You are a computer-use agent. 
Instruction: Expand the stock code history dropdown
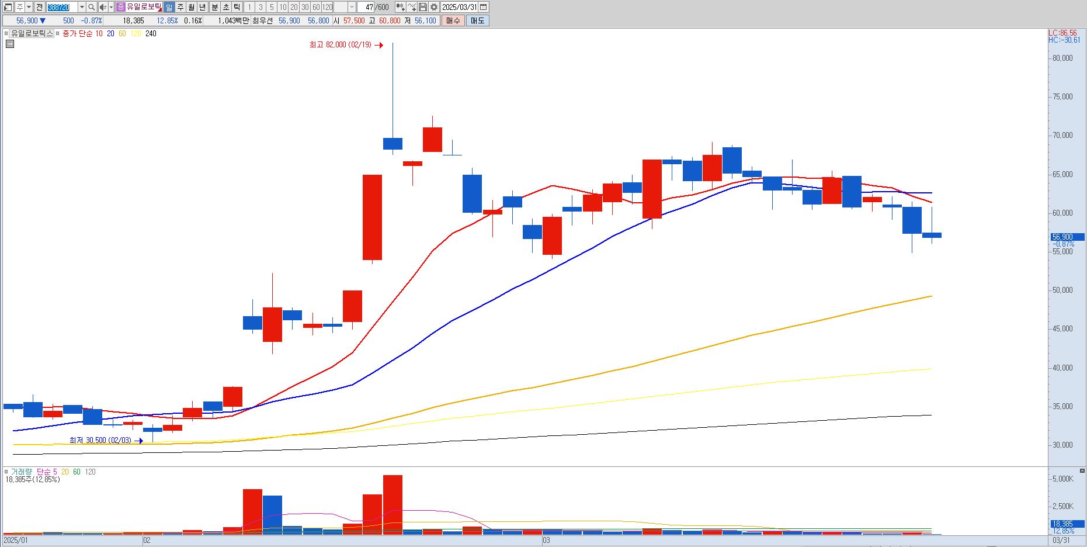82,7
